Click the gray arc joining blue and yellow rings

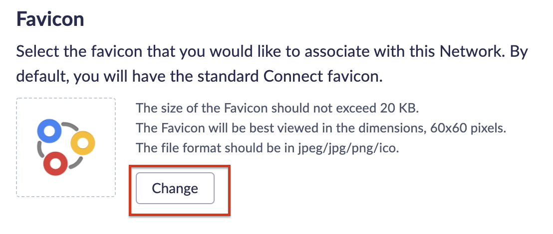[x=71, y=126]
